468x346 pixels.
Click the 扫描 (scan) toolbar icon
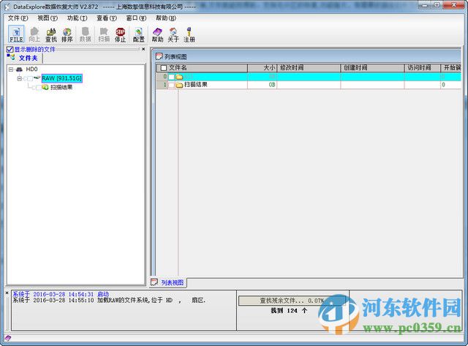click(x=104, y=34)
